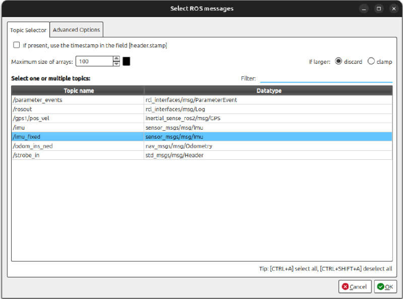
Task: Click the black square beside array size
Action: tap(126, 61)
